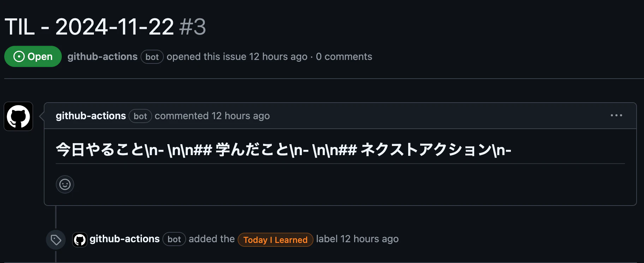The image size is (644, 263).
Task: Click the Open issue status icon inside the badge
Action: [x=19, y=56]
